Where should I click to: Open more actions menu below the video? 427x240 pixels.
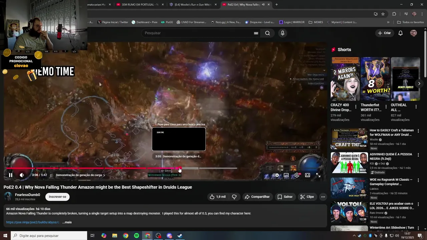(323, 197)
